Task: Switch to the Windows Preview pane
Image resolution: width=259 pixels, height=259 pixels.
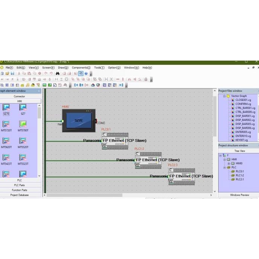Action: (x=239, y=195)
